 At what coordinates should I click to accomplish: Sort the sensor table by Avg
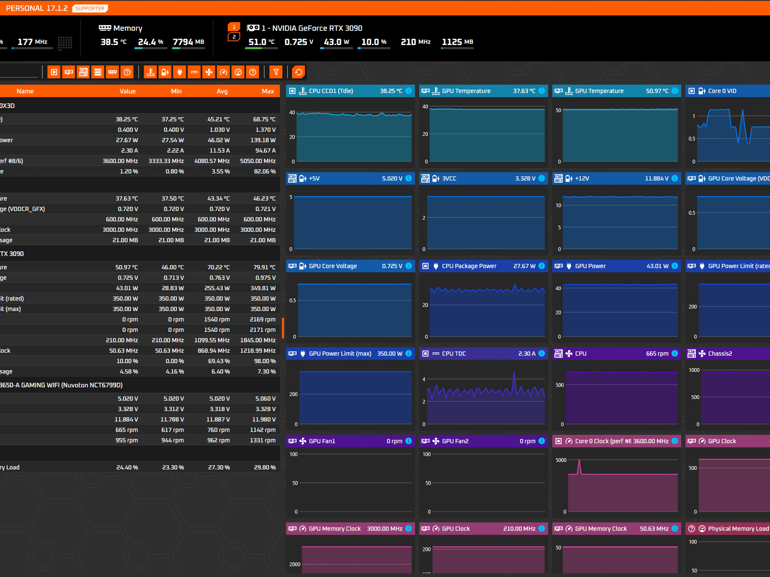(x=222, y=91)
